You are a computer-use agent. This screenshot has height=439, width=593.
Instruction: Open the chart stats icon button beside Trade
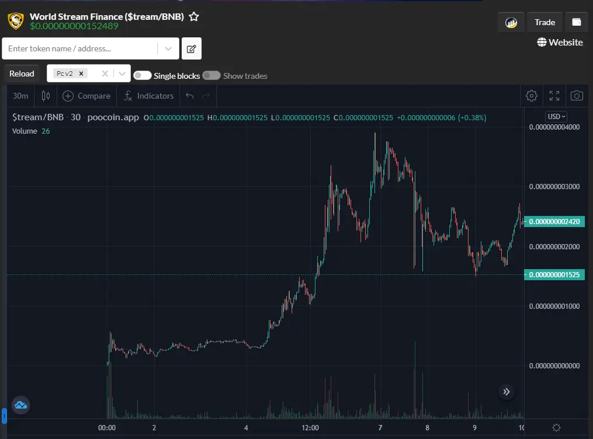pos(511,22)
